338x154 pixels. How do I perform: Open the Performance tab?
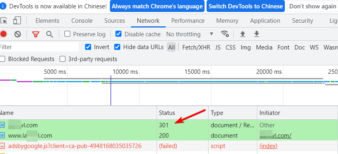[188, 21]
